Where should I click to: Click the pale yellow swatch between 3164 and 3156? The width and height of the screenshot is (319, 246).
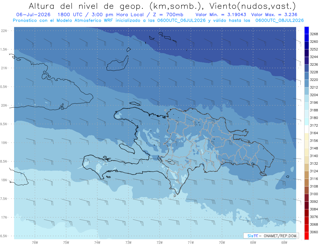click(x=306, y=137)
